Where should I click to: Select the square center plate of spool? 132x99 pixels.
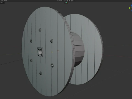(40, 52)
